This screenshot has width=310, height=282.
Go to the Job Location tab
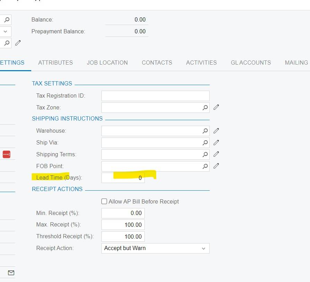(107, 63)
